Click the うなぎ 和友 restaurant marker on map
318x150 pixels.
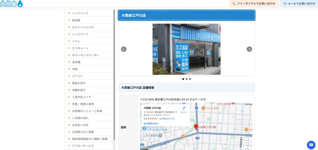tap(203, 108)
